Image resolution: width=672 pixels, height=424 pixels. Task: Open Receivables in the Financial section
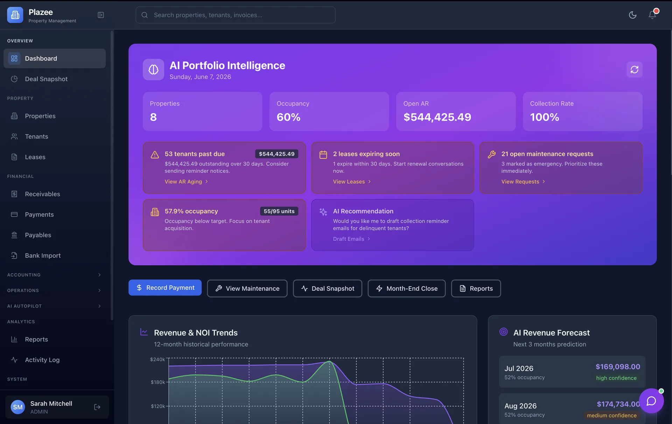pos(55,194)
